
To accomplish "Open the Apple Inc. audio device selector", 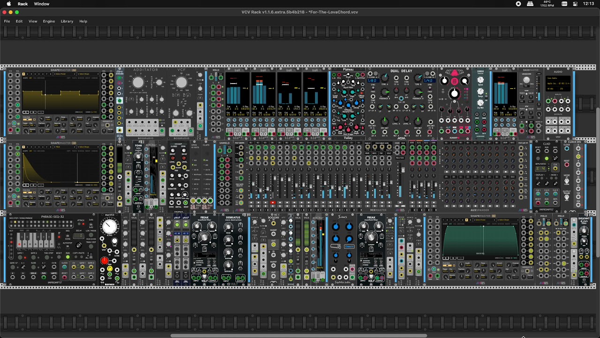I will [x=558, y=83].
